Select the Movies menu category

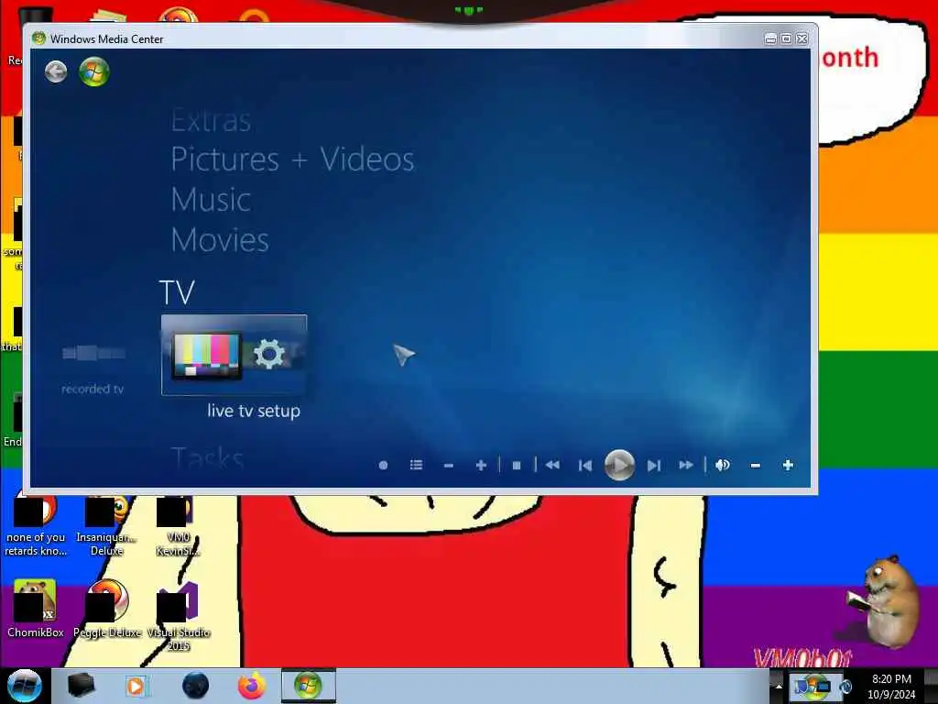[x=220, y=239]
